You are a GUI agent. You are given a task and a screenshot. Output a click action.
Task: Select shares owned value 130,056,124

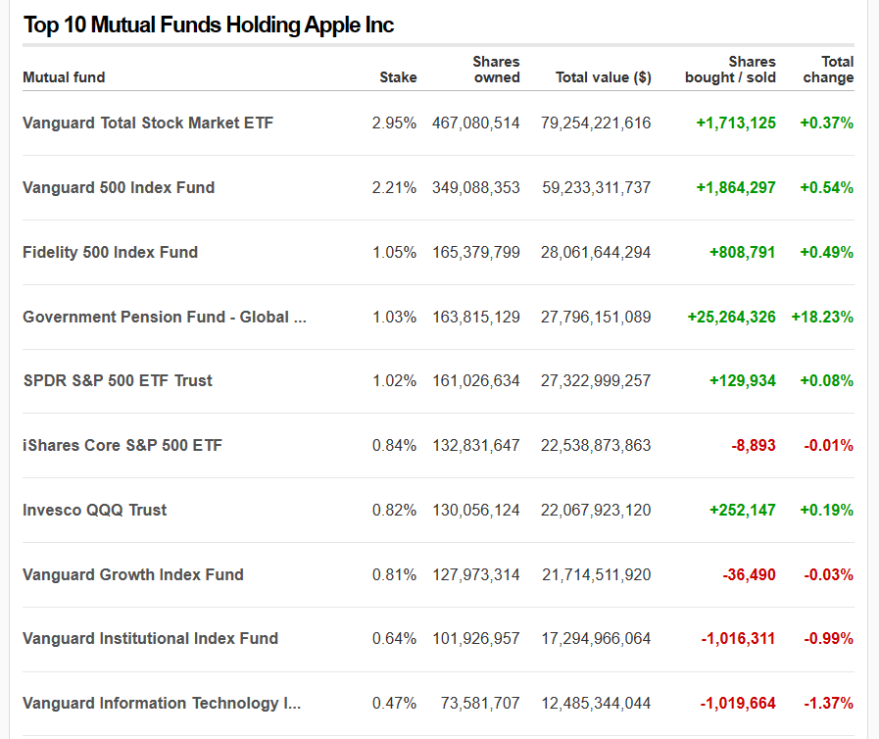pyautogui.click(x=476, y=511)
